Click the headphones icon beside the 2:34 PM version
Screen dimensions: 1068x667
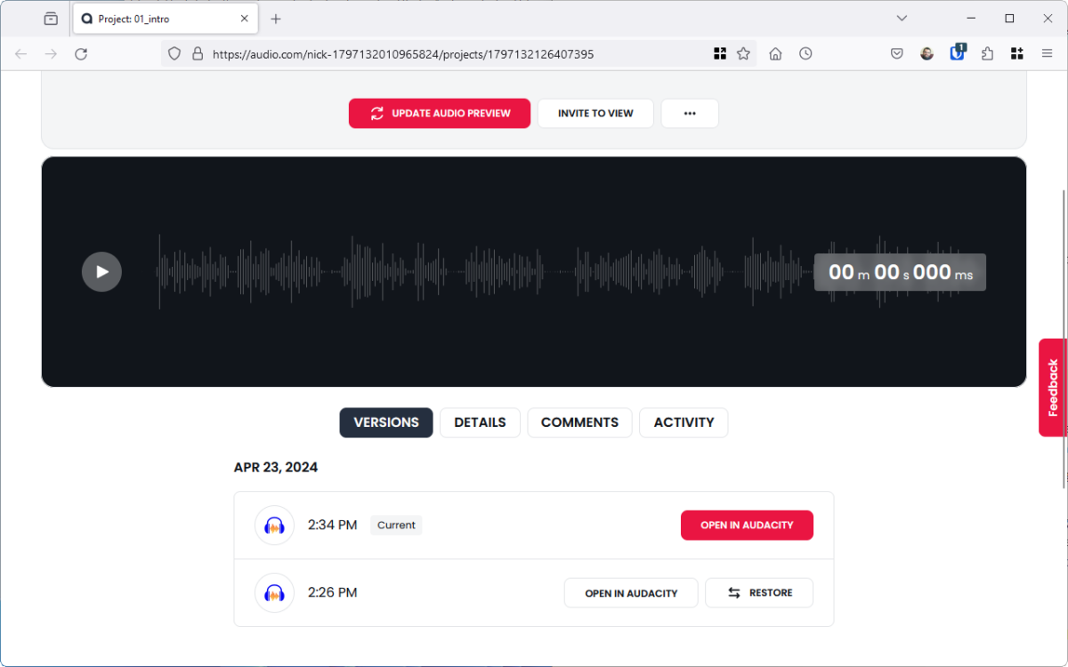[x=274, y=525]
